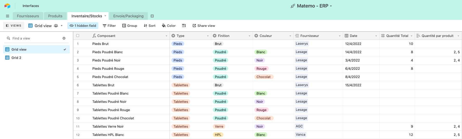The height and width of the screenshot is (139, 462).
Task: Open the 1 hidden field menu
Action: pos(83,26)
